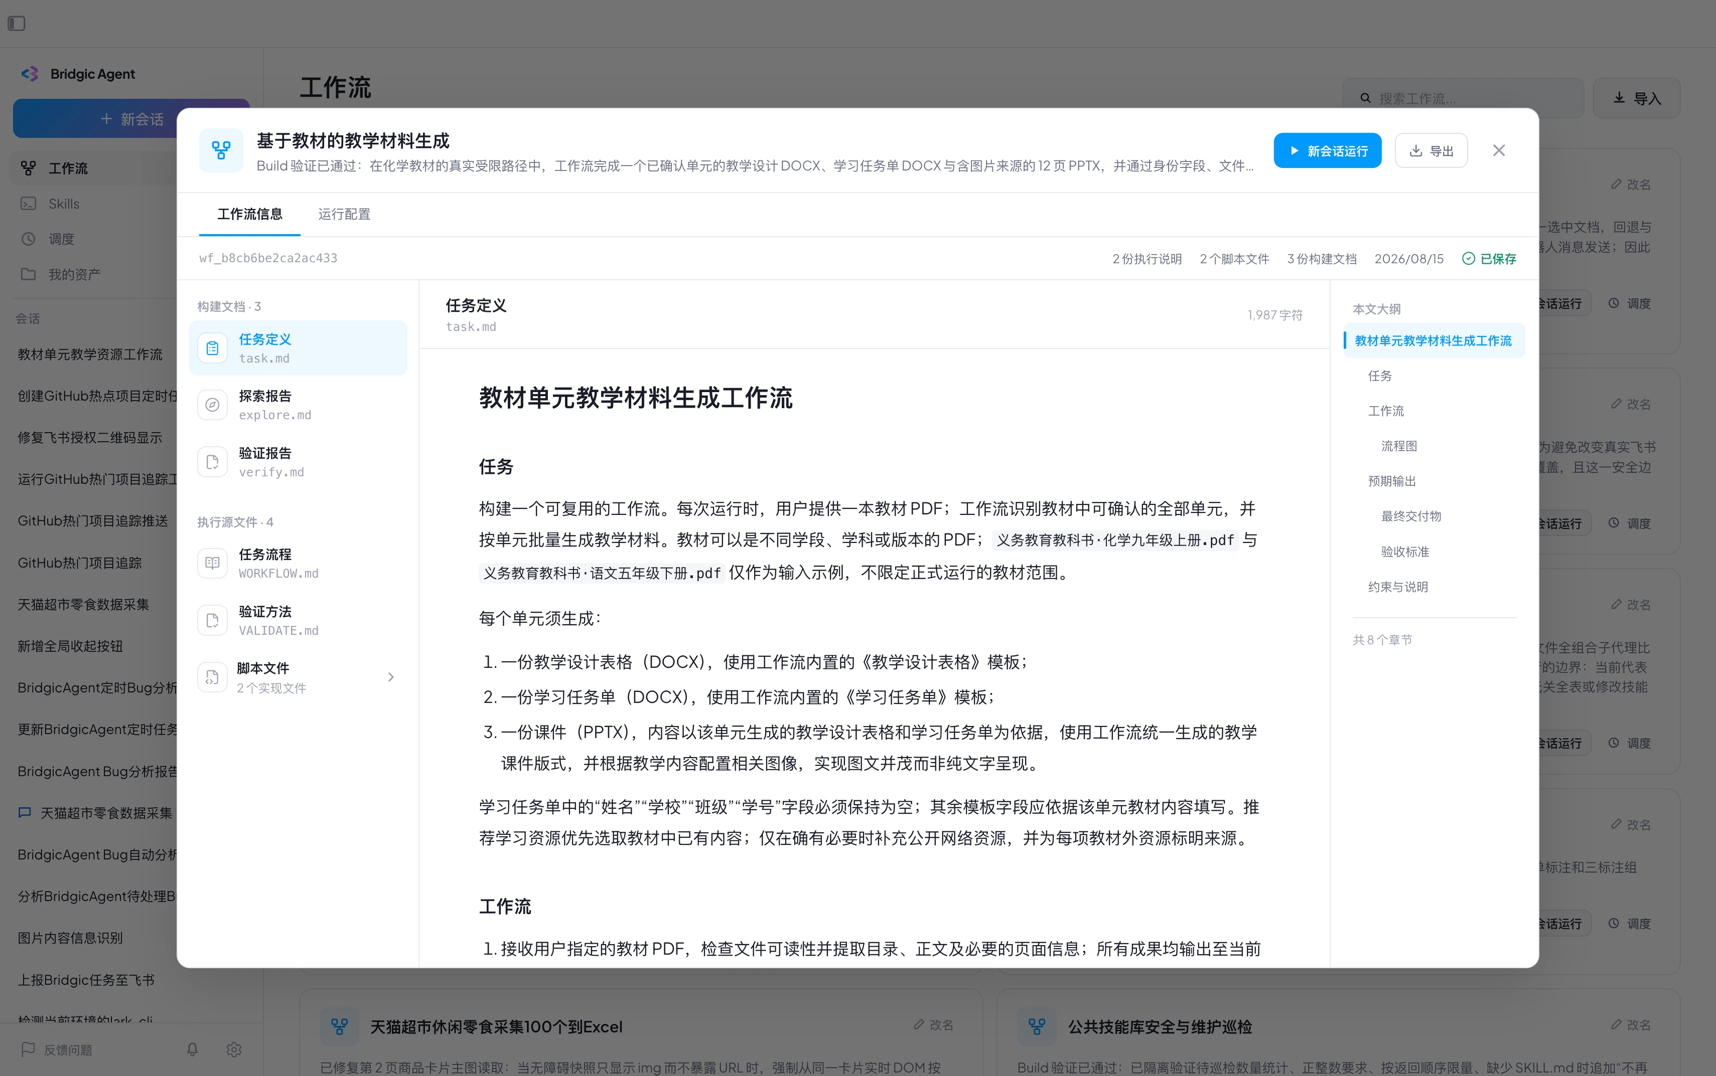Click the 我的资产 folder icon
Image resolution: width=1716 pixels, height=1076 pixels.
click(x=29, y=274)
